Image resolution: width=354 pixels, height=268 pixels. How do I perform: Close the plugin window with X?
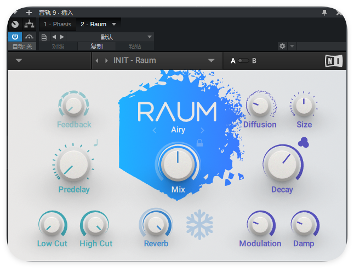339,13
